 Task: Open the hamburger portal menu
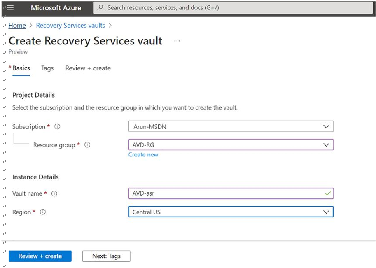(10, 8)
